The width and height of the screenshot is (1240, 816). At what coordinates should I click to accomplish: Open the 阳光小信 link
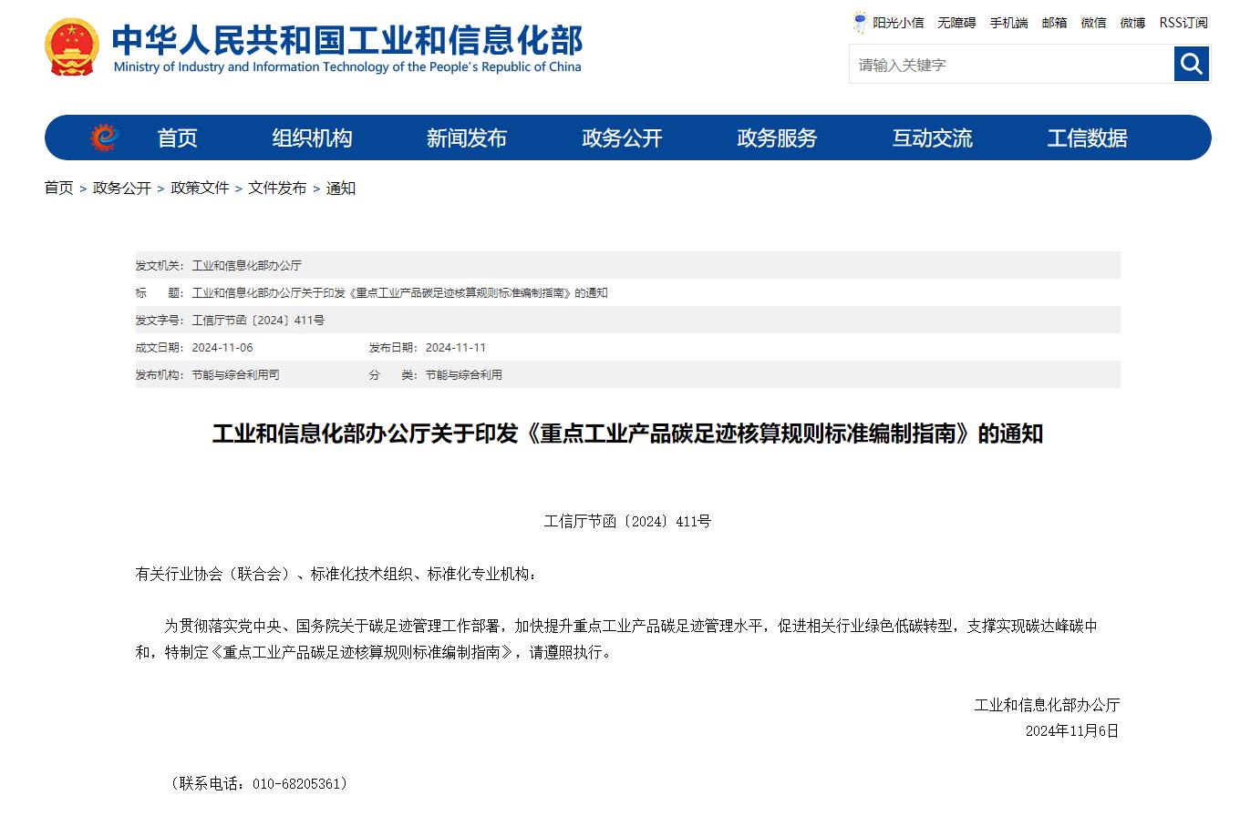point(898,23)
